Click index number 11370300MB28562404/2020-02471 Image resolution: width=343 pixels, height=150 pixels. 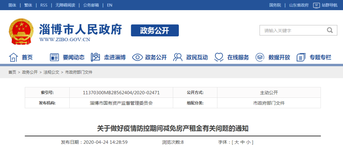pyautogui.click(x=121, y=93)
